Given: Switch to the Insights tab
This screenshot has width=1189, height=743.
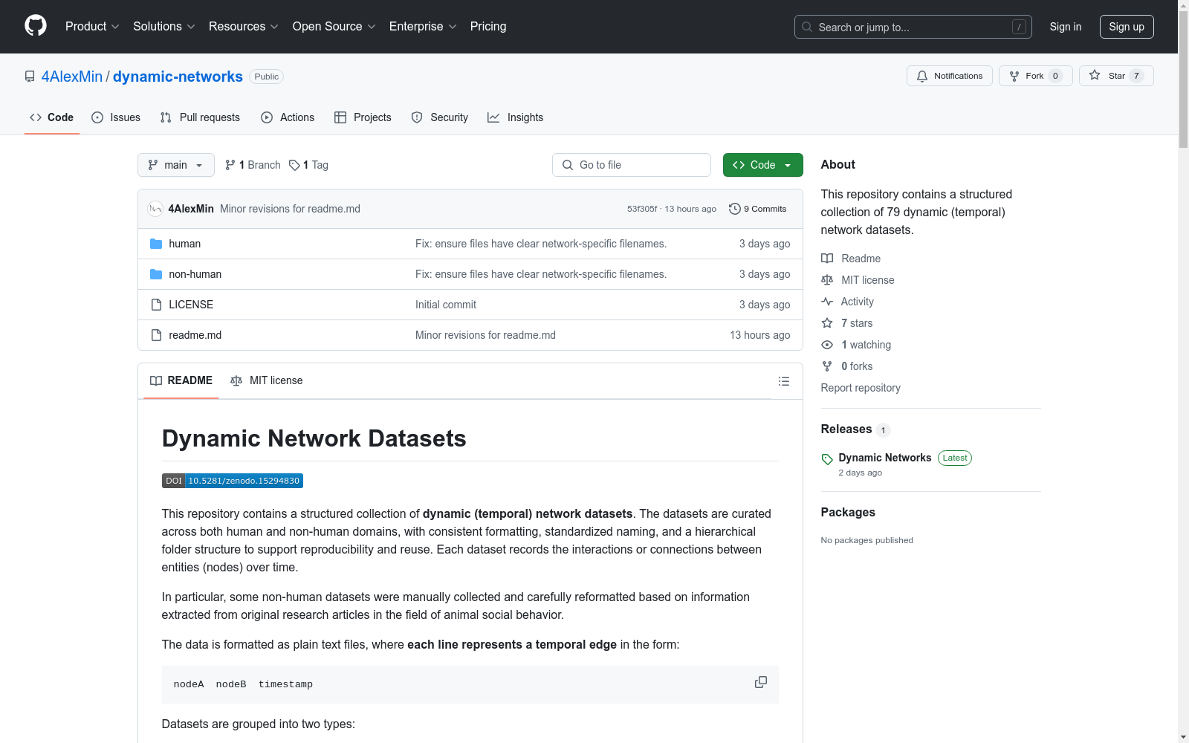Looking at the screenshot, I should pos(516,117).
